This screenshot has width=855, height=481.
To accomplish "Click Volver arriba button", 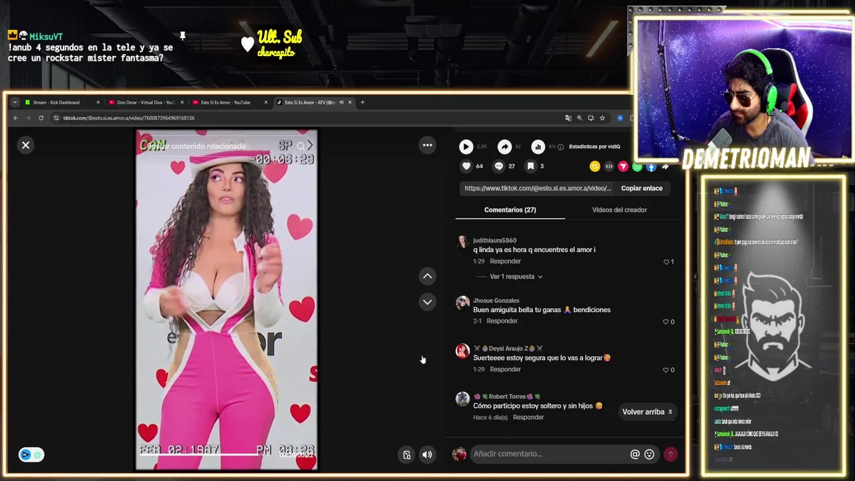I will pos(647,412).
